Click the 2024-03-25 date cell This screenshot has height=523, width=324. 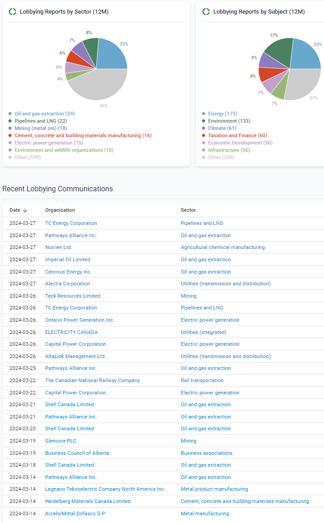click(23, 368)
